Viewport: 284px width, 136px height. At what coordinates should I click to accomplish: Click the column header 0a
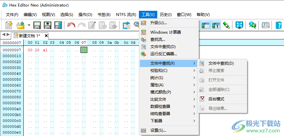pyautogui.click(x=109, y=42)
